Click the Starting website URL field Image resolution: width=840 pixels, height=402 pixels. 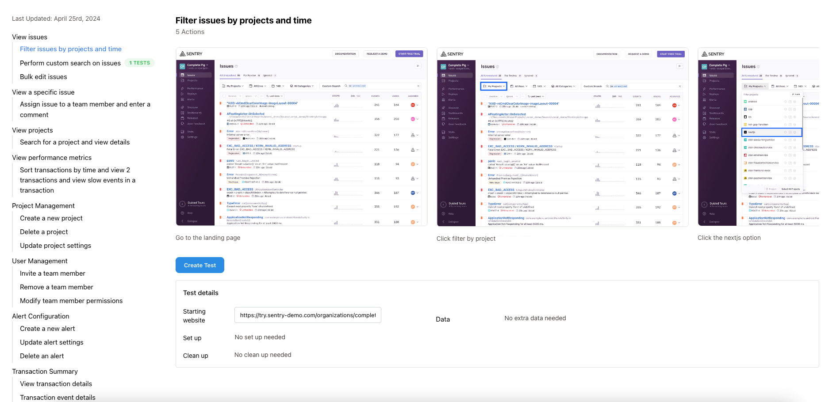(308, 315)
